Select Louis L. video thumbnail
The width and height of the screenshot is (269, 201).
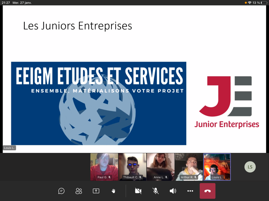click(217, 167)
